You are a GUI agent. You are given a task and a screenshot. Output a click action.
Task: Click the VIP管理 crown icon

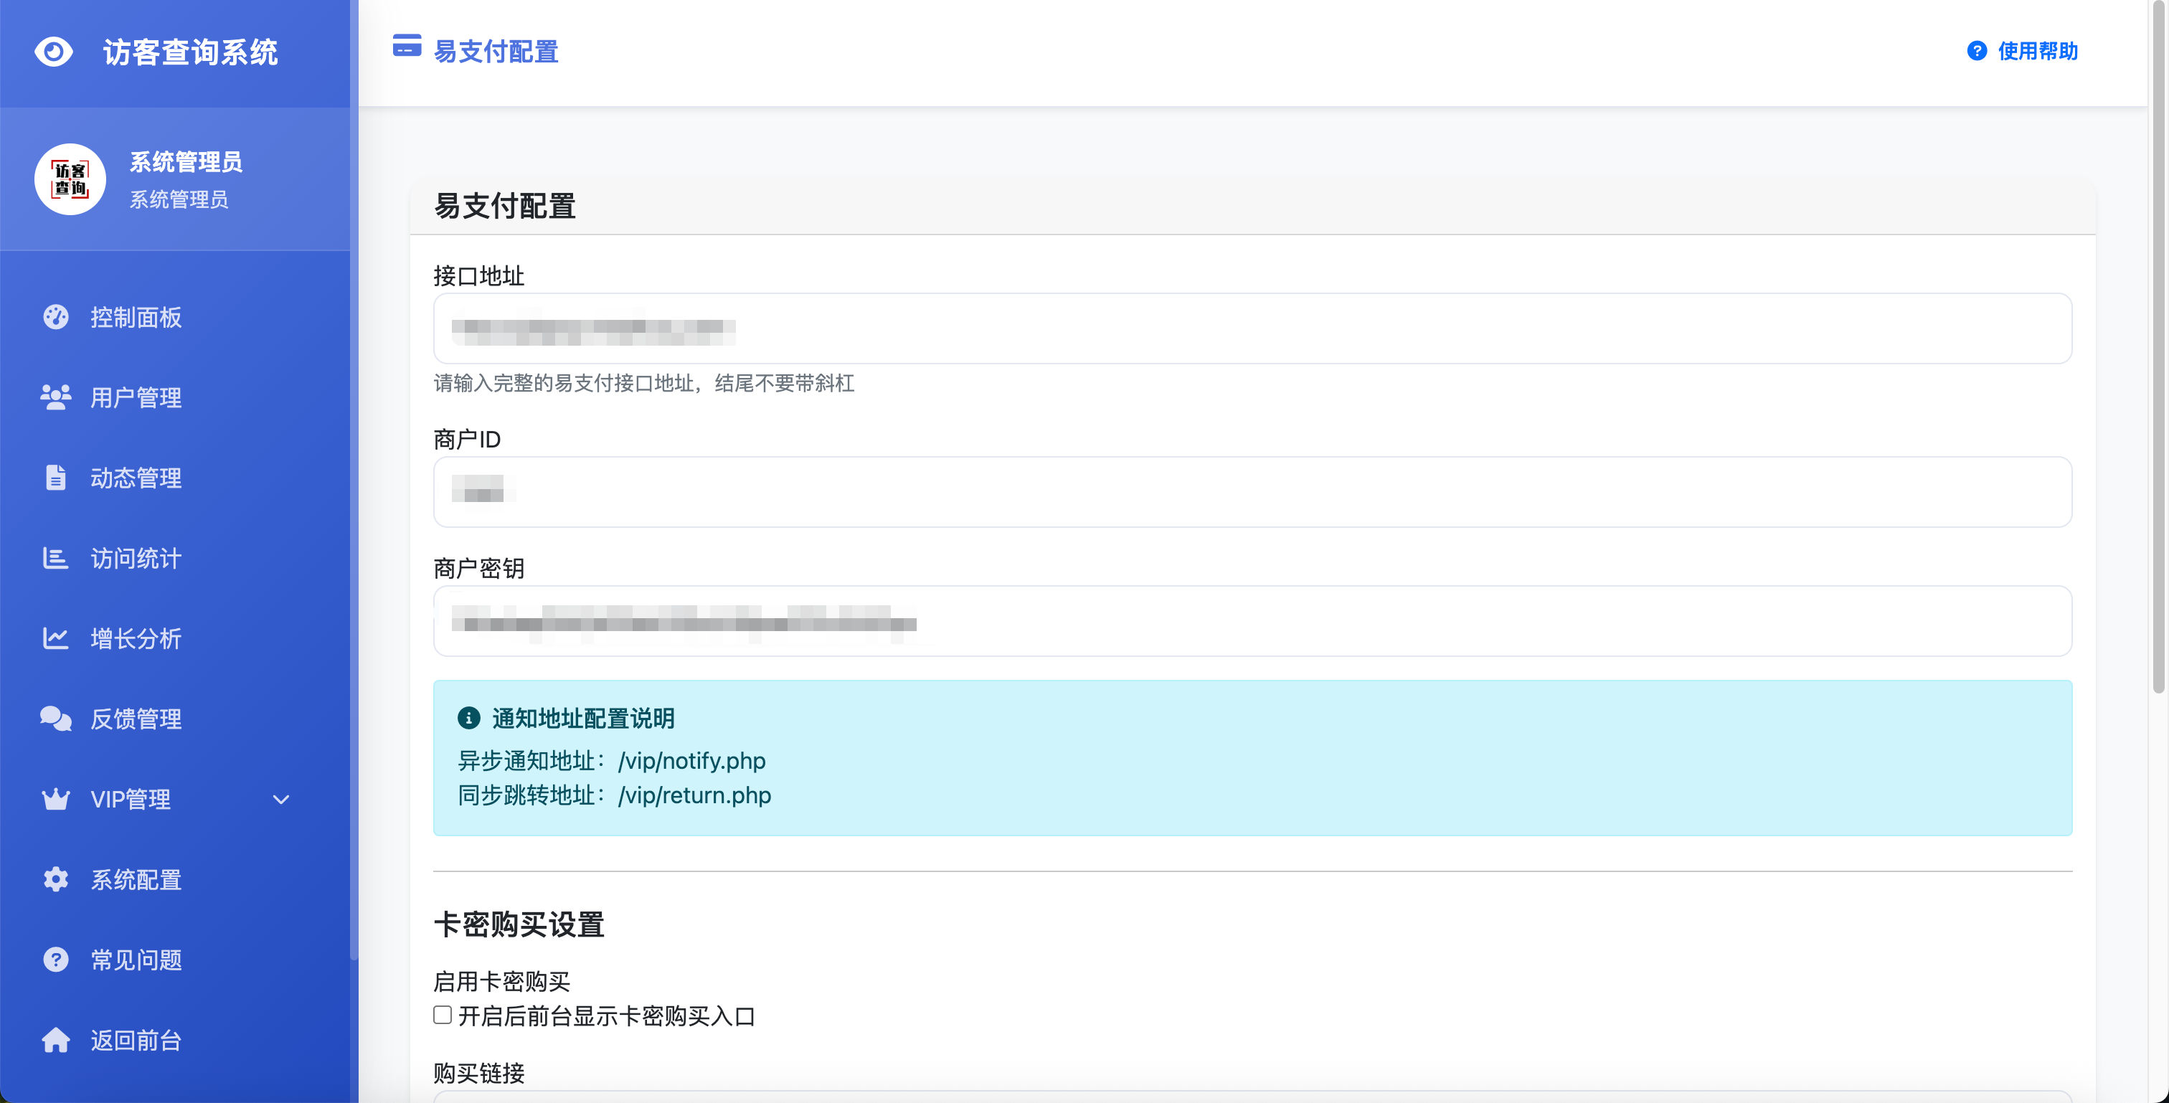(55, 799)
